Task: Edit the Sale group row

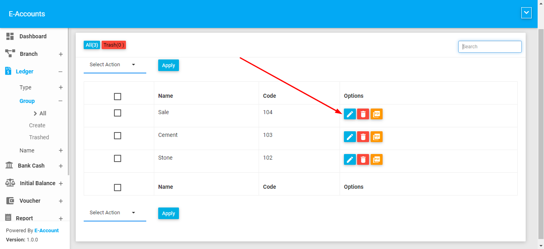Action: point(350,114)
